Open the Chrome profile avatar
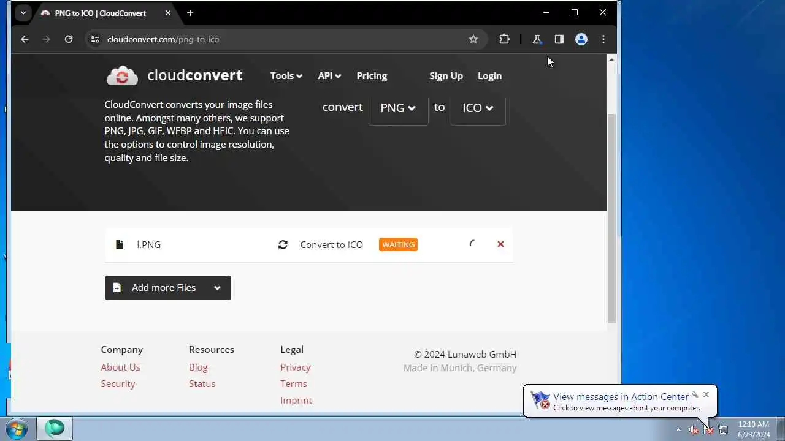Screen dimensions: 785x441 pyautogui.click(x=581, y=39)
